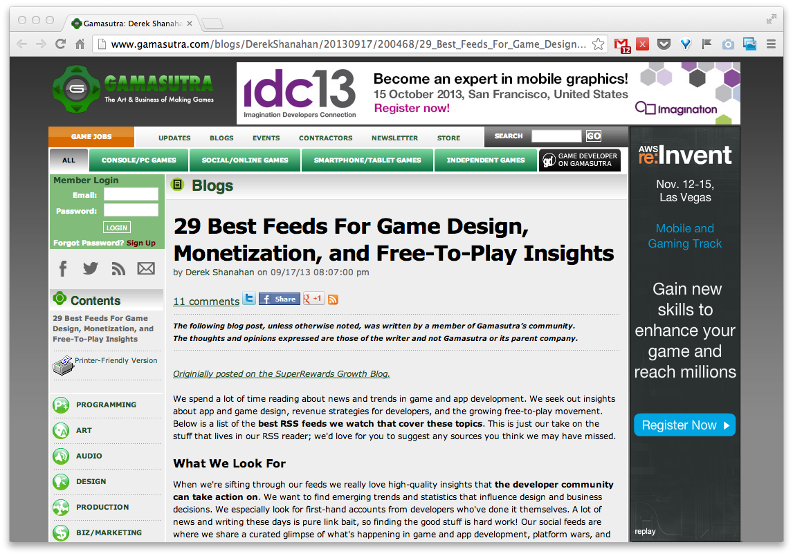The width and height of the screenshot is (793, 556).
Task: Click the Design category icon
Action: pyautogui.click(x=61, y=482)
